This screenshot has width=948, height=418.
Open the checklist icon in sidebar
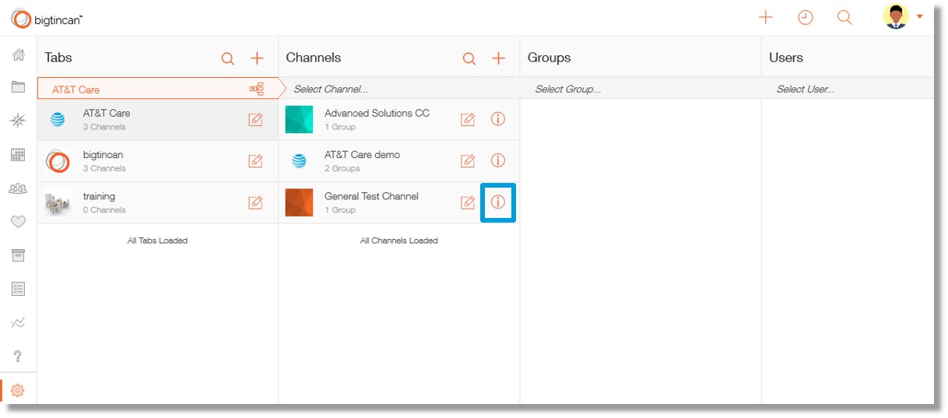[x=18, y=289]
